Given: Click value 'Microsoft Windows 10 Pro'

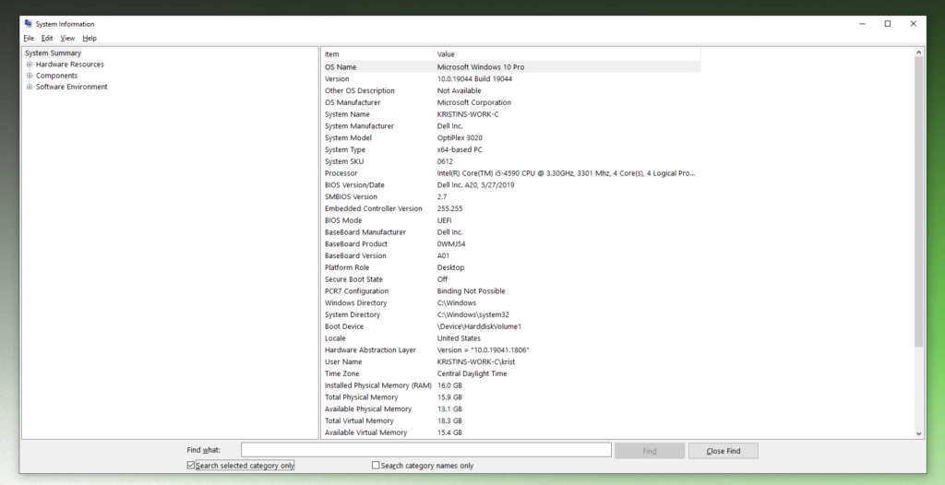Looking at the screenshot, I should pos(480,67).
